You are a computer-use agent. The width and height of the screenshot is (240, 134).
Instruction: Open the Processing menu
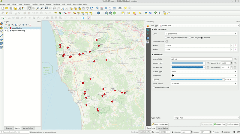point(77,4)
